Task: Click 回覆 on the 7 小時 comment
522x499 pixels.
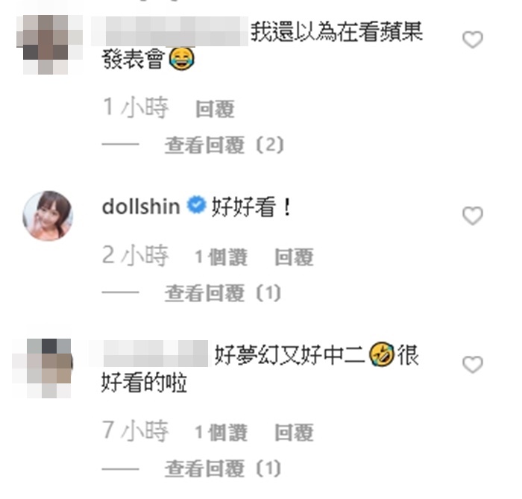Action: click(x=295, y=433)
